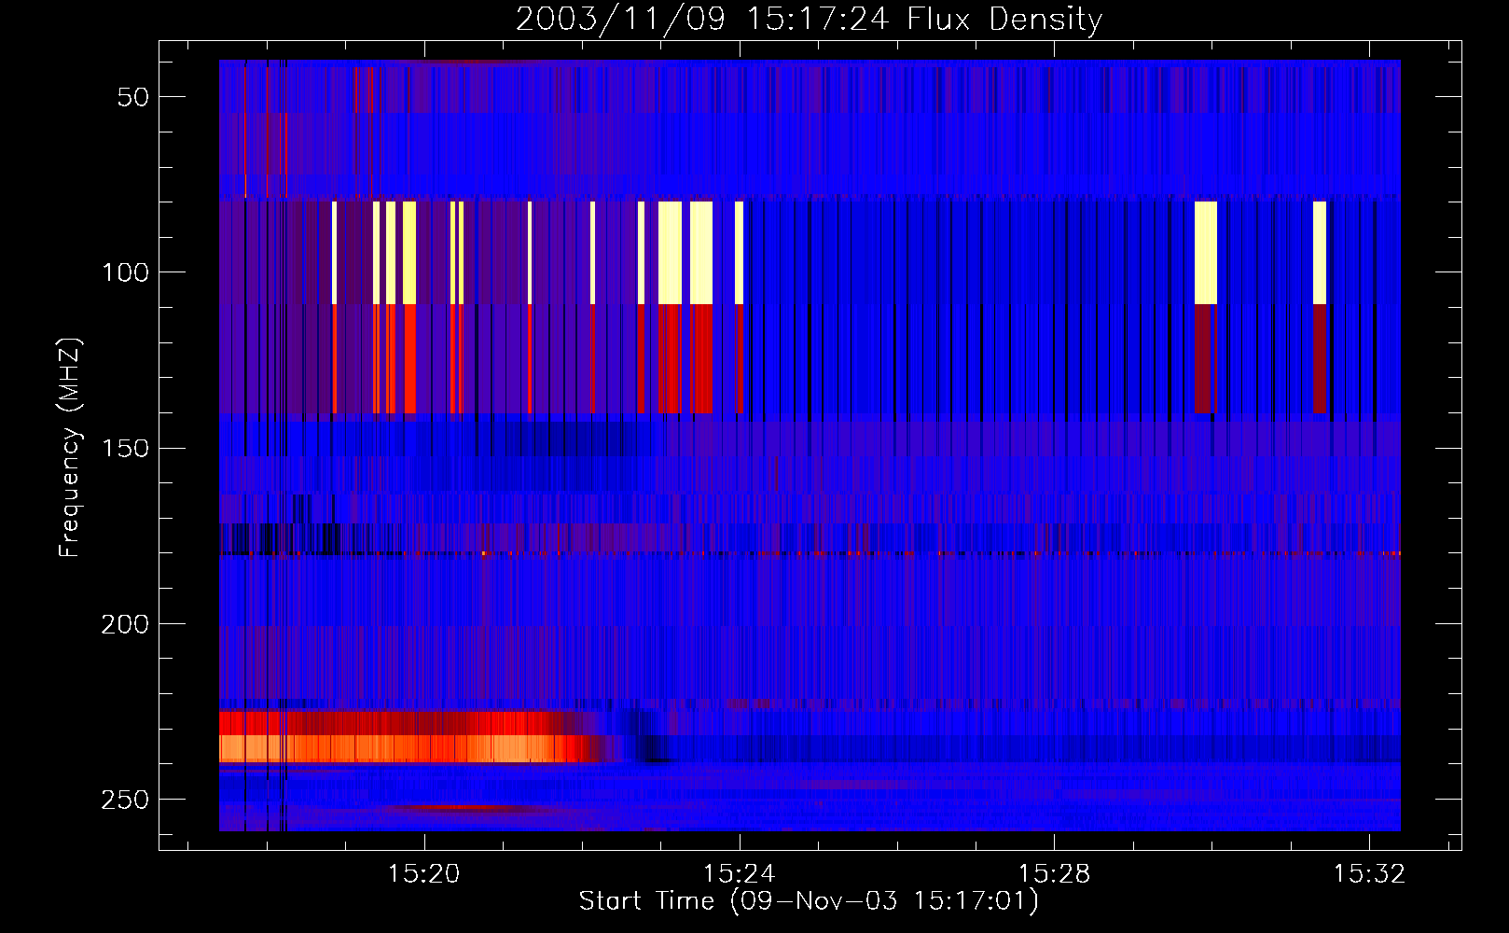The height and width of the screenshot is (933, 1509).
Task: Click the 15:20 time tick label
Action: pyautogui.click(x=424, y=874)
